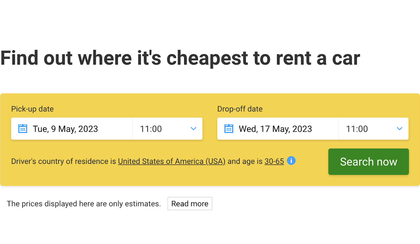Click the Read more button
Viewport: 420px width, 244px height.
click(190, 204)
